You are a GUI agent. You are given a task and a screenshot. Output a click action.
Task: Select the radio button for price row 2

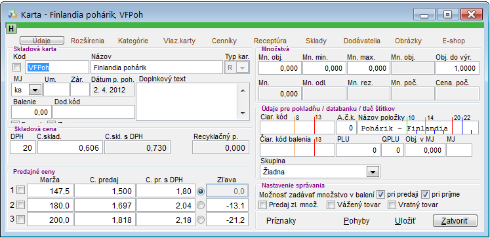click(x=201, y=205)
